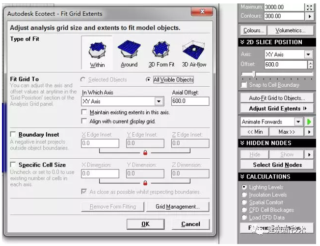
Task: Click the slice offset slider handle
Action: click(x=254, y=74)
